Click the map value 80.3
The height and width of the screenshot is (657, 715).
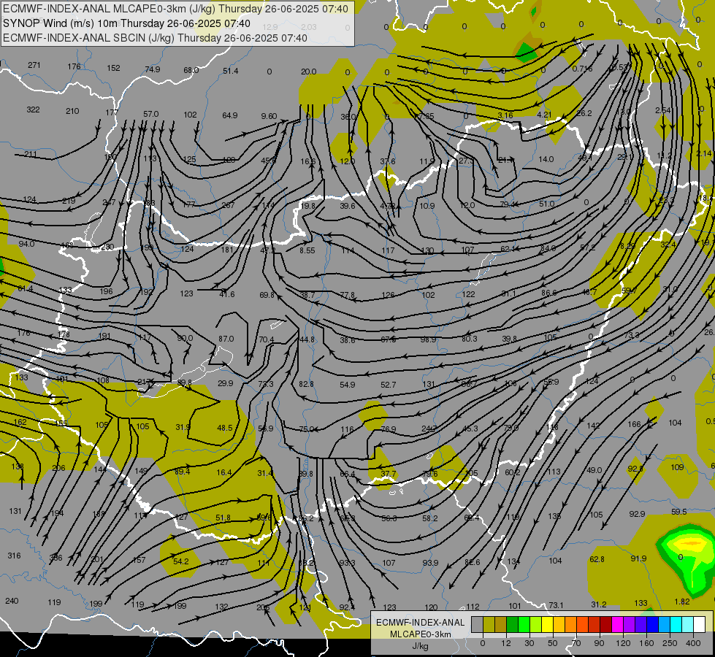pyautogui.click(x=469, y=339)
